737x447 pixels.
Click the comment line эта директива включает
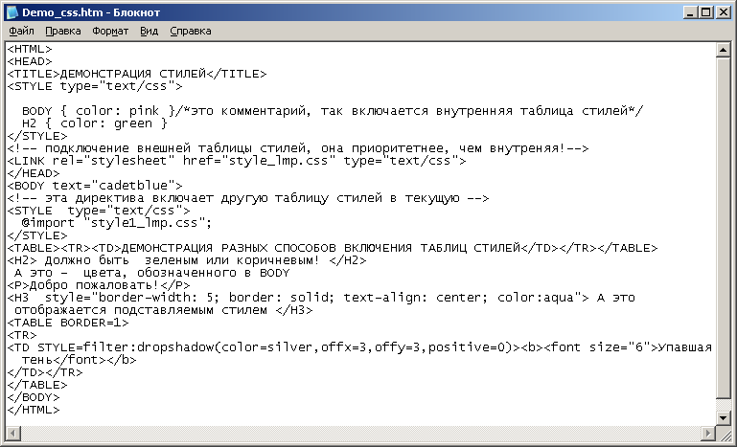coord(247,198)
